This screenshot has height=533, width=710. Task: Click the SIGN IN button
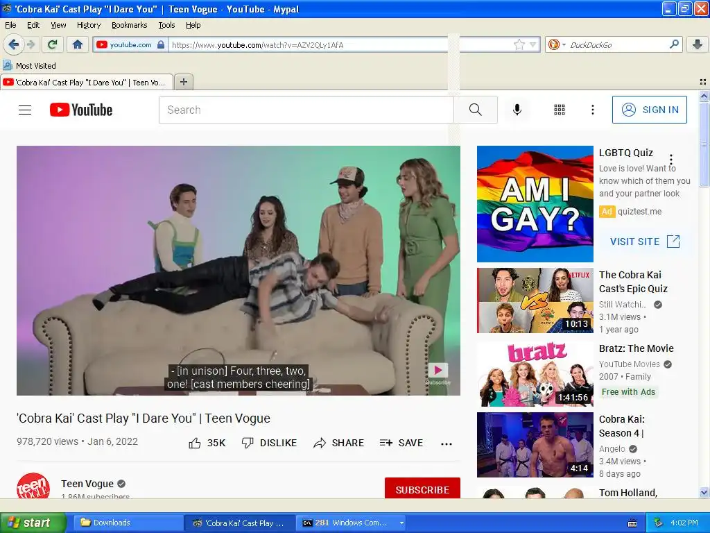649,110
